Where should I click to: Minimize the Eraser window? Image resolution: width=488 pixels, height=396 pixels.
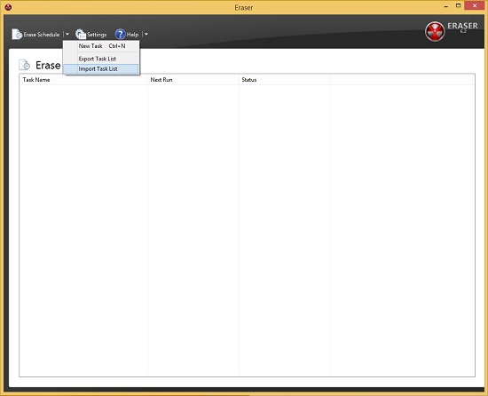click(x=446, y=5)
